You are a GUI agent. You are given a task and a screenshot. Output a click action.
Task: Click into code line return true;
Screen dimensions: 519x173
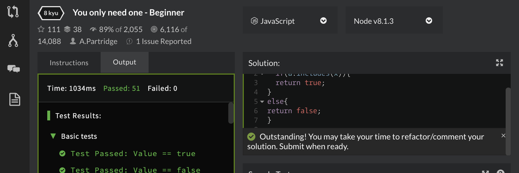pos(300,83)
